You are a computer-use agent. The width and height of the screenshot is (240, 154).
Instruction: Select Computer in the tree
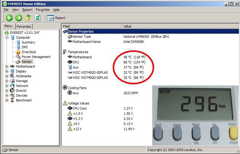[x=23, y=37]
